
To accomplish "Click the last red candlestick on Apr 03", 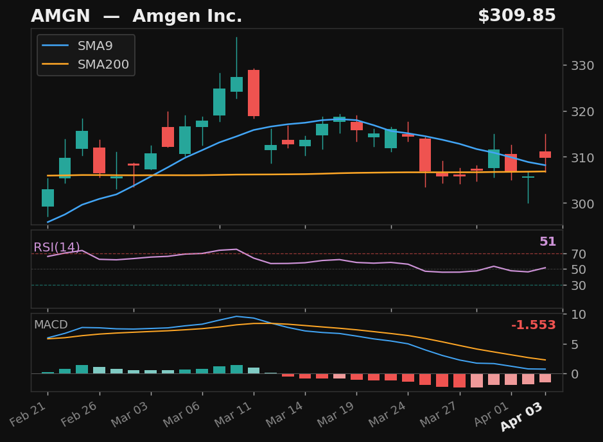I will tap(545, 155).
